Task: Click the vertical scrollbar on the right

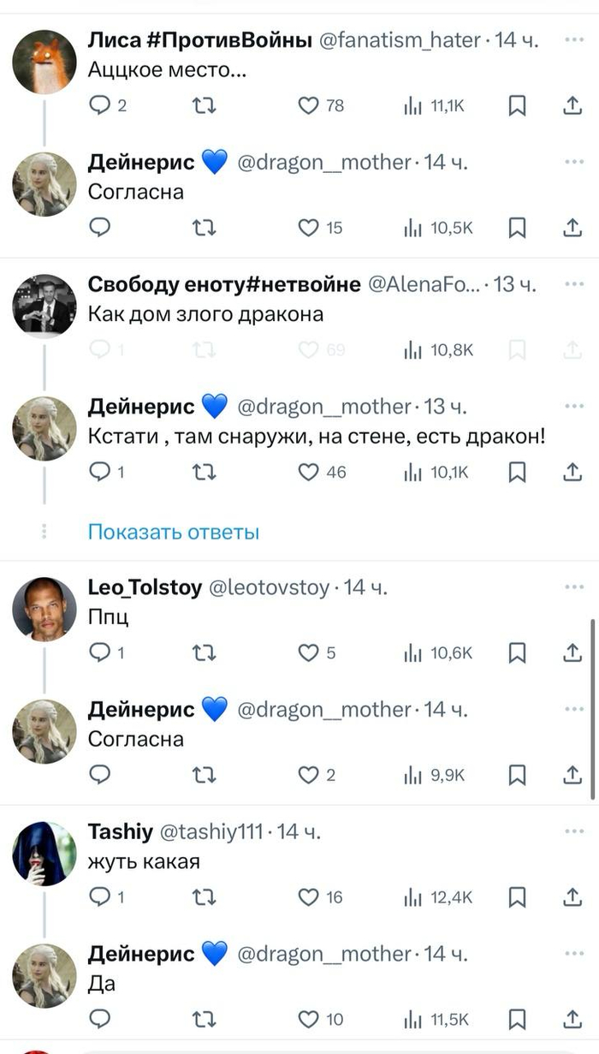Action: tap(592, 711)
